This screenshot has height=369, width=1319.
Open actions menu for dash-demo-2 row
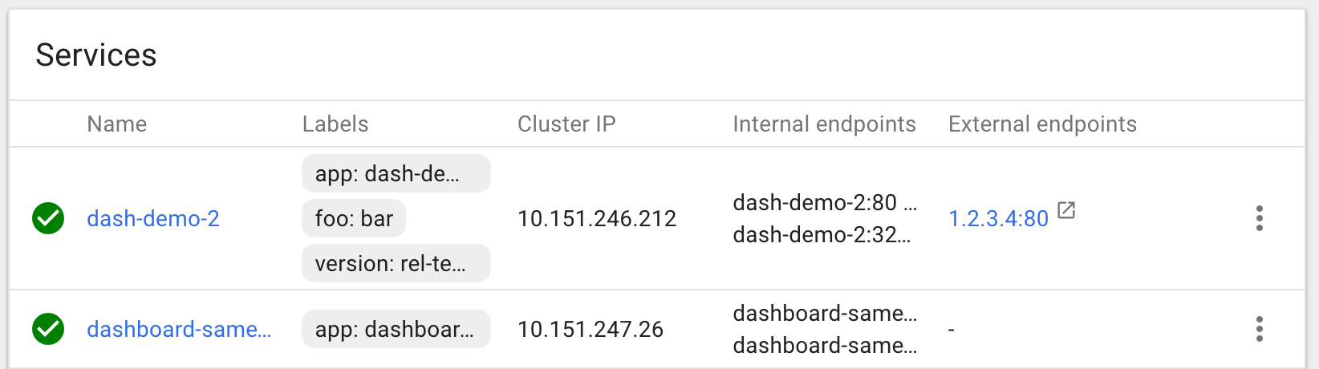point(1259,218)
